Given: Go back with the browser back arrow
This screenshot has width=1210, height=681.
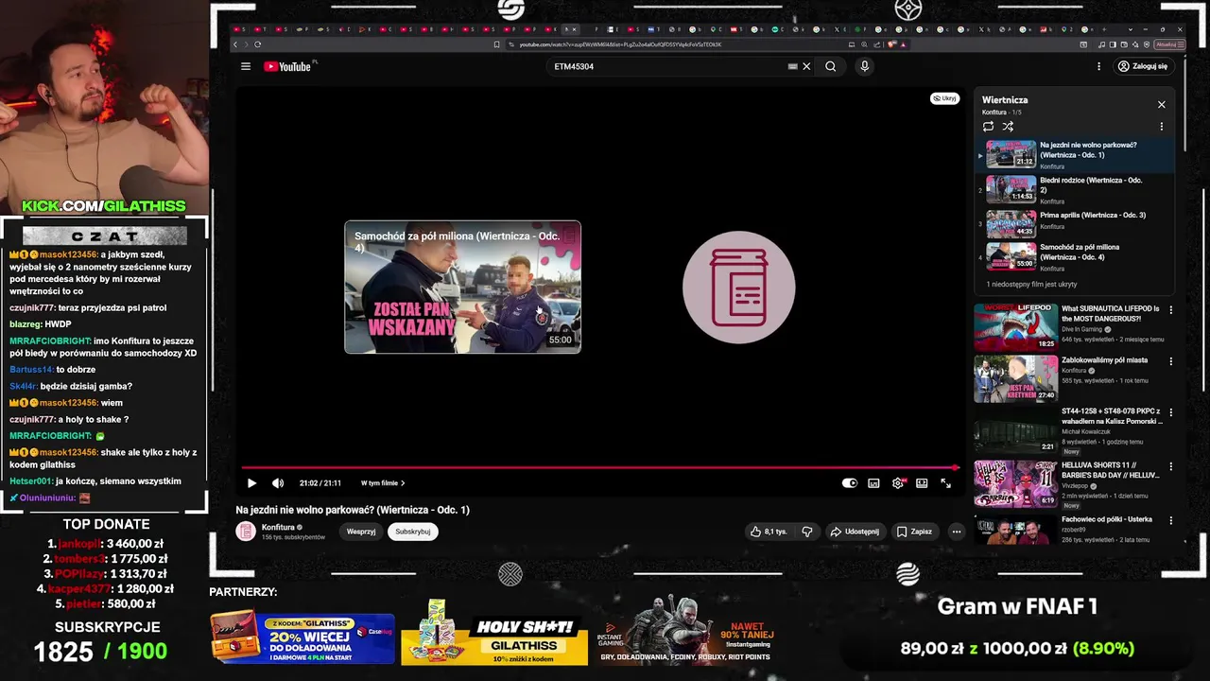Looking at the screenshot, I should tap(236, 44).
